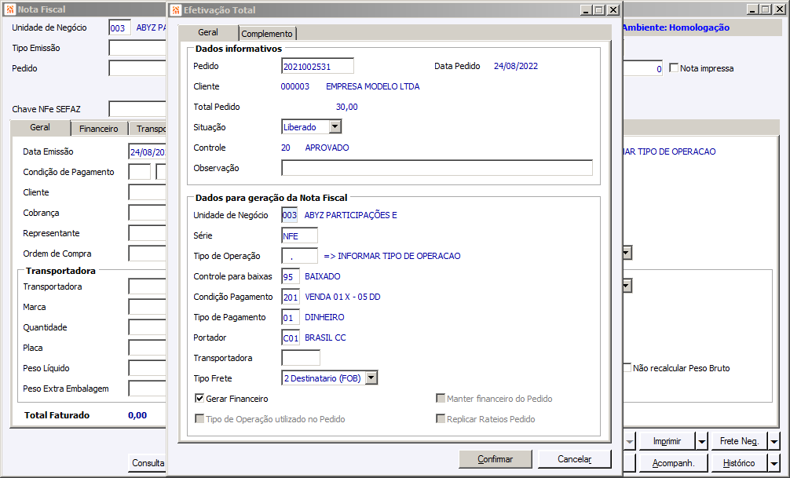Click Data Emissão field in Nota Fiscal
This screenshot has width=790, height=478.
(147, 151)
